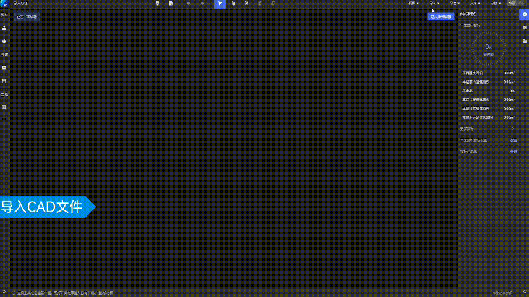This screenshot has height=297, width=529.
Task: Select the hand pan tool
Action: 234,4
